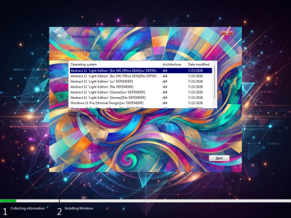Select Windows 11 Pro [Normal Design][w/ DEFENDER]
Screen dimensions: 291x218
point(141,103)
